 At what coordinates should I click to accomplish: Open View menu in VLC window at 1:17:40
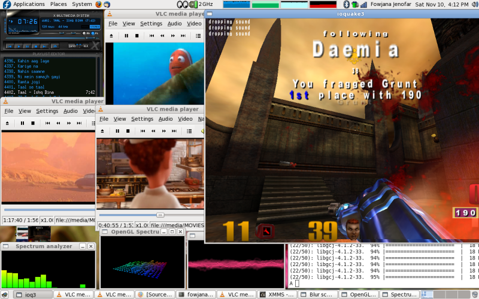point(25,111)
